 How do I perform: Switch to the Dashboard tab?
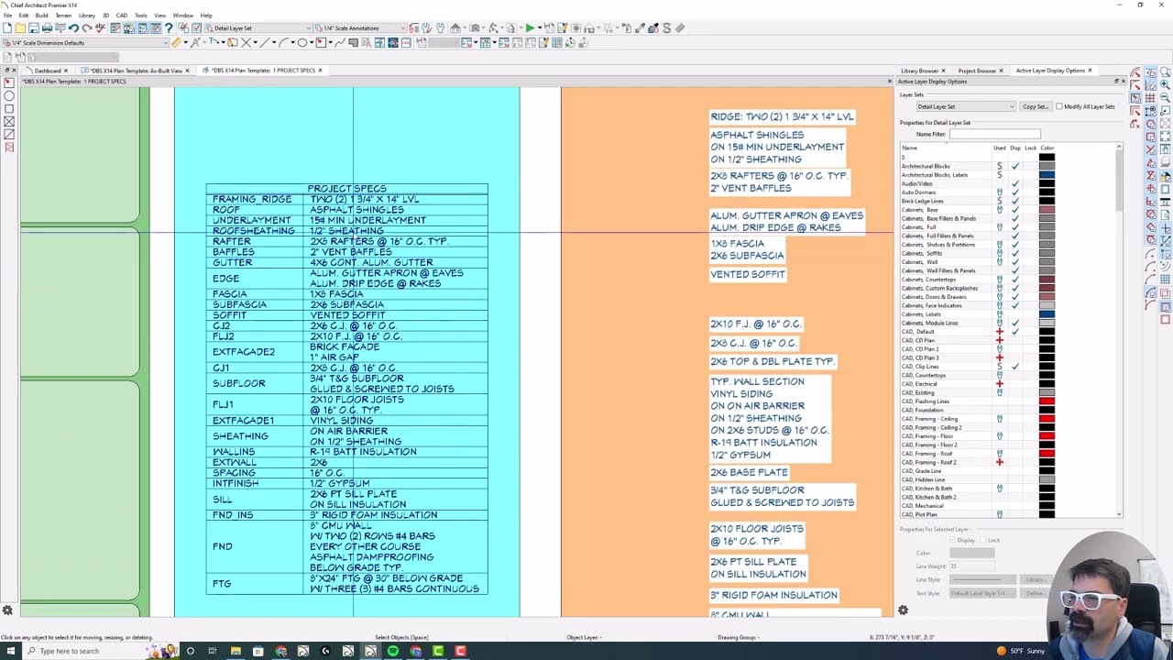click(x=48, y=71)
